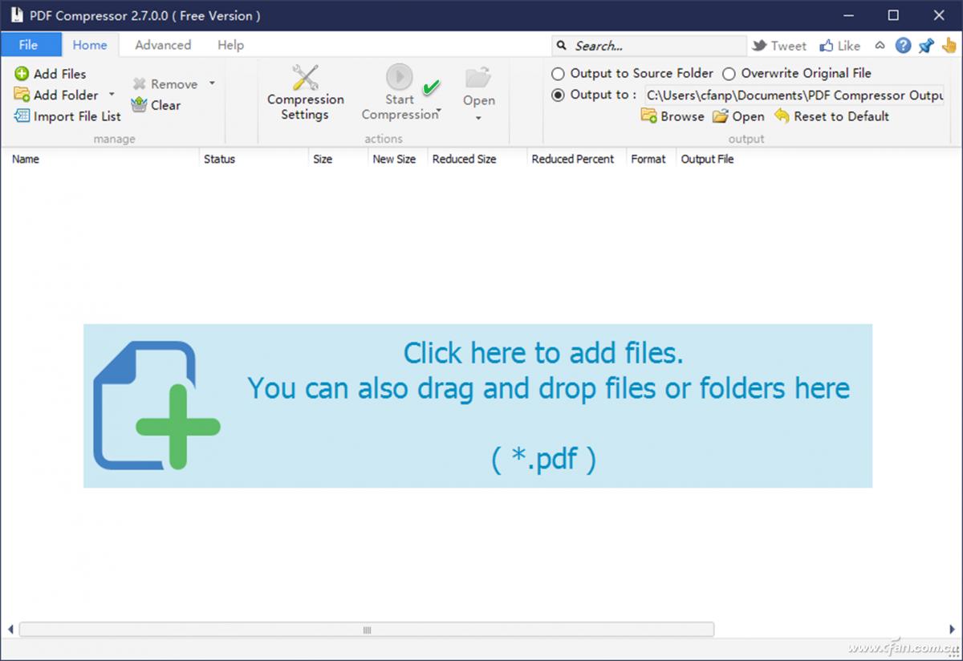Click Reset to Default
963x661 pixels.
[x=831, y=116]
